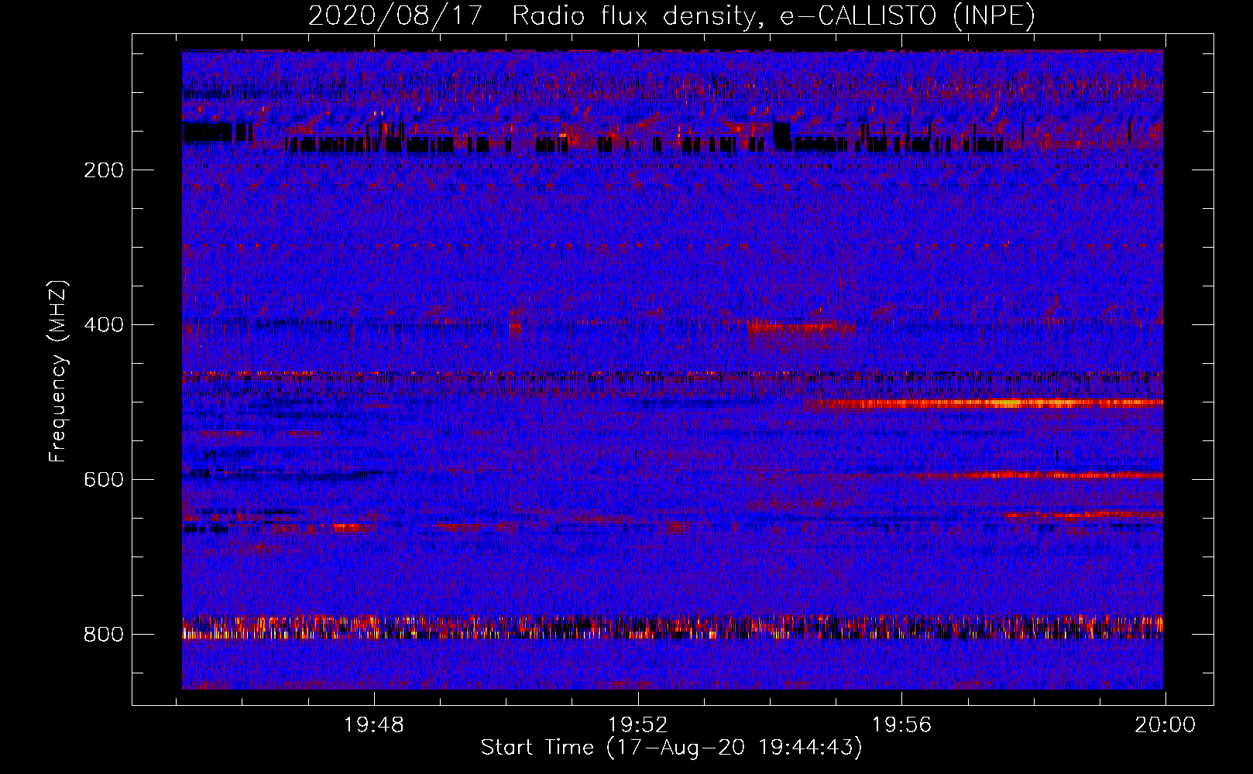Image resolution: width=1253 pixels, height=774 pixels.
Task: Select the Start Time axis label text
Action: (671, 748)
